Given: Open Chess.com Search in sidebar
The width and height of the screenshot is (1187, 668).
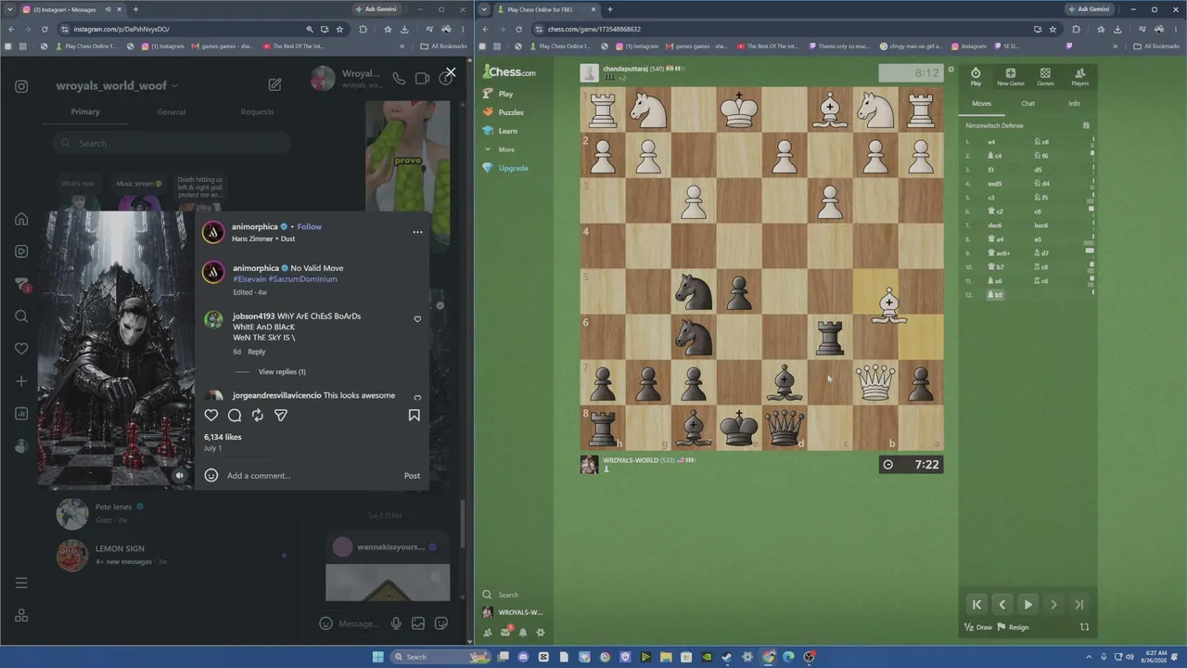Looking at the screenshot, I should click(x=501, y=595).
